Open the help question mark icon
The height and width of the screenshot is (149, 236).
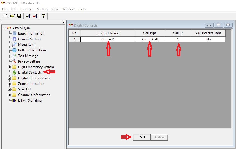(44, 16)
